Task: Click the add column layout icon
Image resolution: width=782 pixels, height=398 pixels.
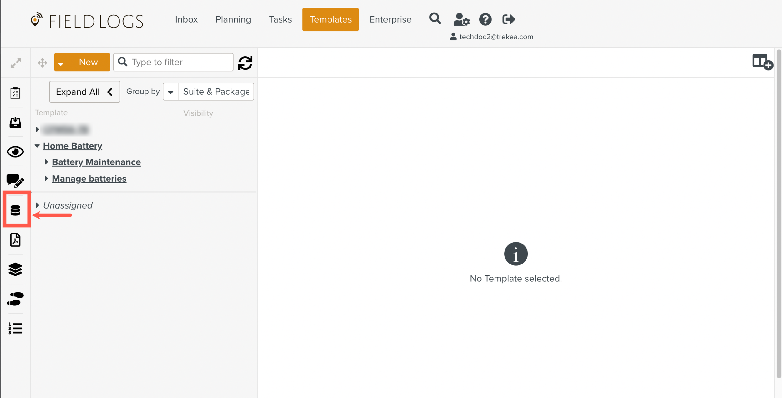Action: pyautogui.click(x=763, y=62)
